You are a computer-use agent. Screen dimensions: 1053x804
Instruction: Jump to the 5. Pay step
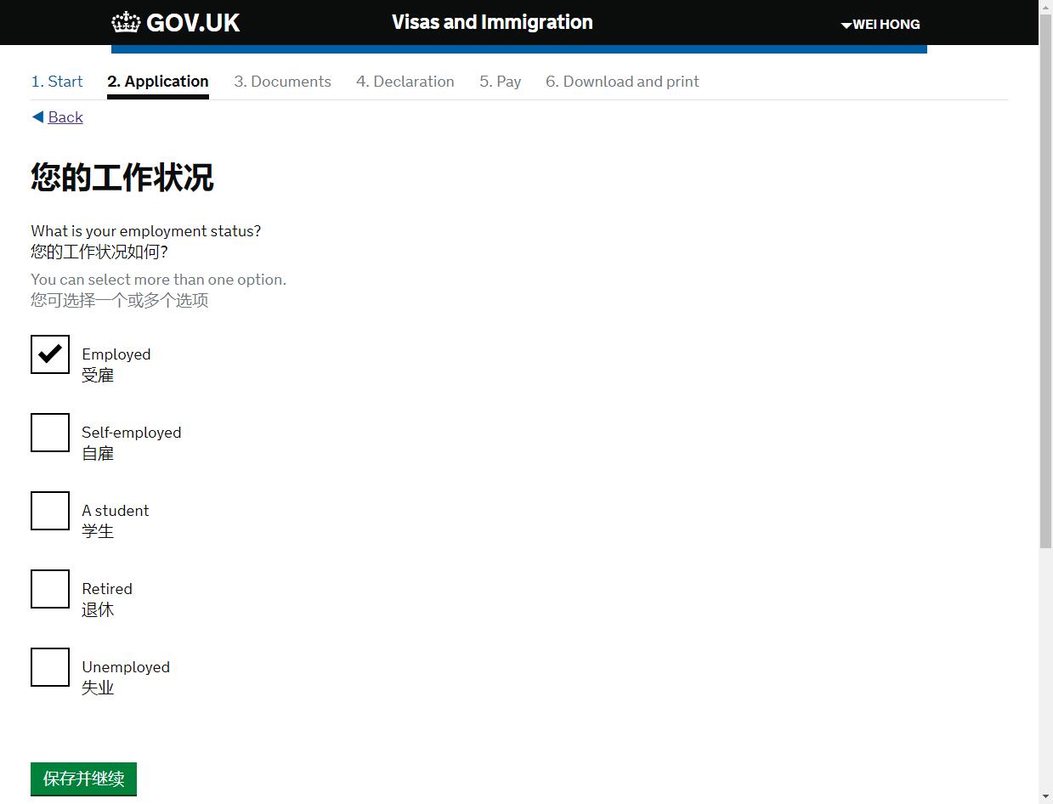pos(500,82)
